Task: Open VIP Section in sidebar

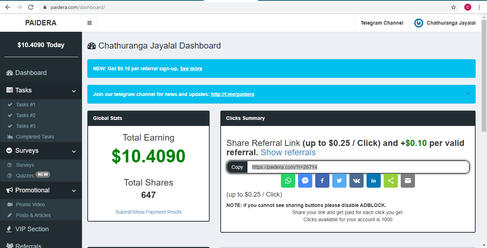Action: 41,229
